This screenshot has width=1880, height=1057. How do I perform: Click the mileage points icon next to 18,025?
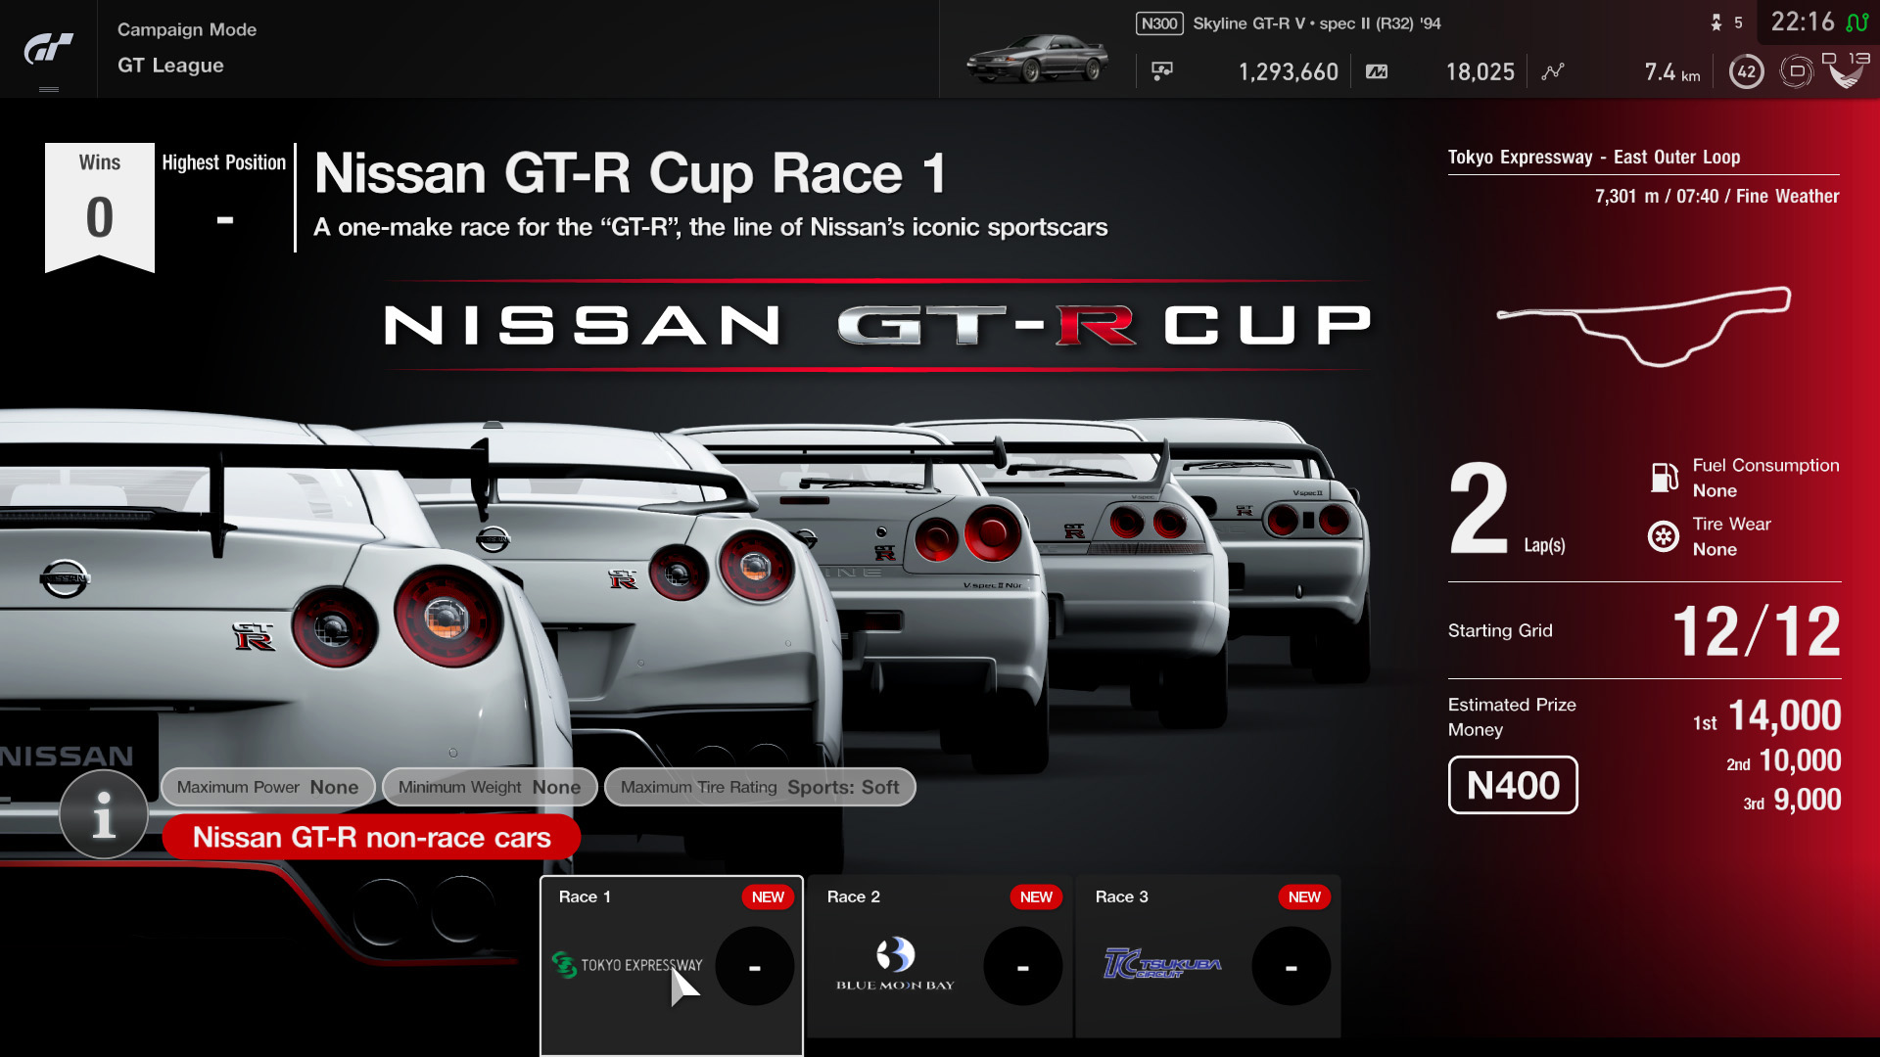[1377, 70]
